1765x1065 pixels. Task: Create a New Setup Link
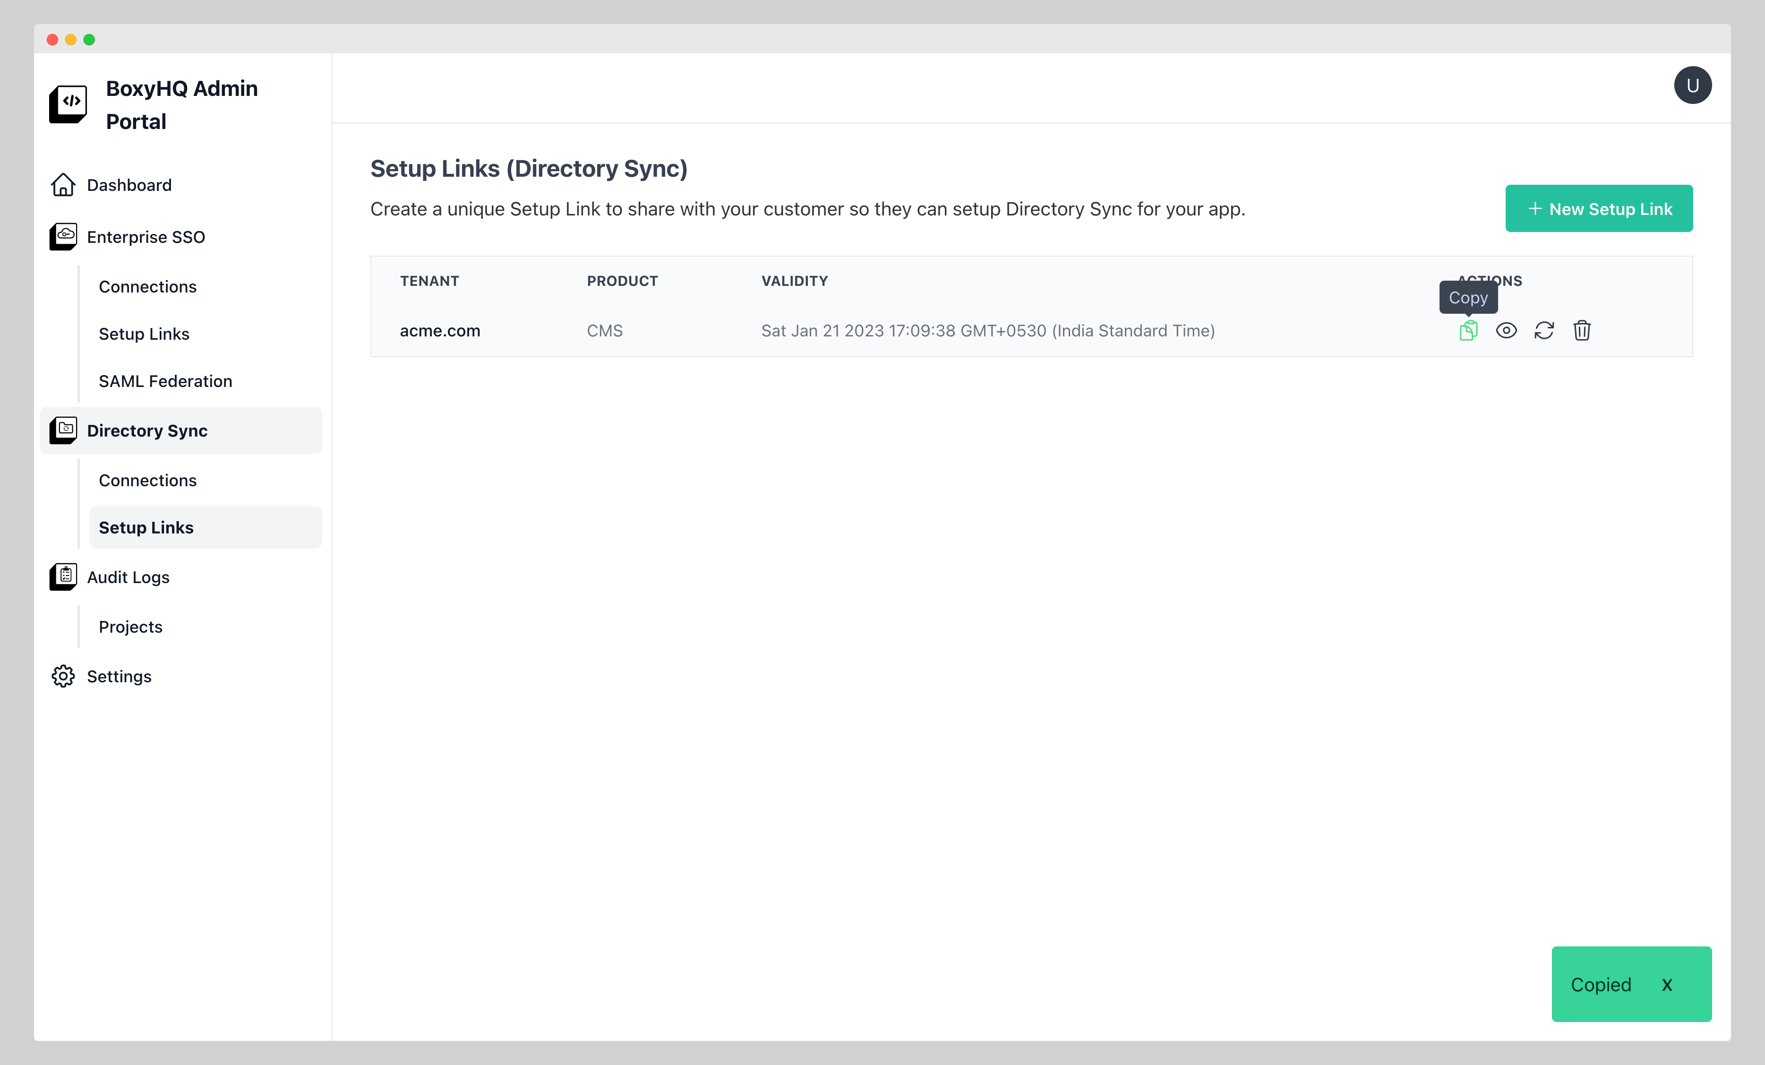[x=1599, y=208]
